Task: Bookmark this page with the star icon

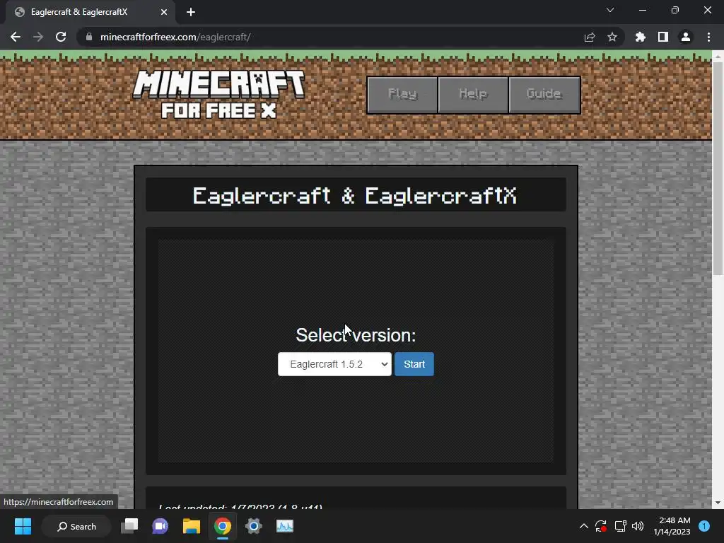Action: pos(612,37)
